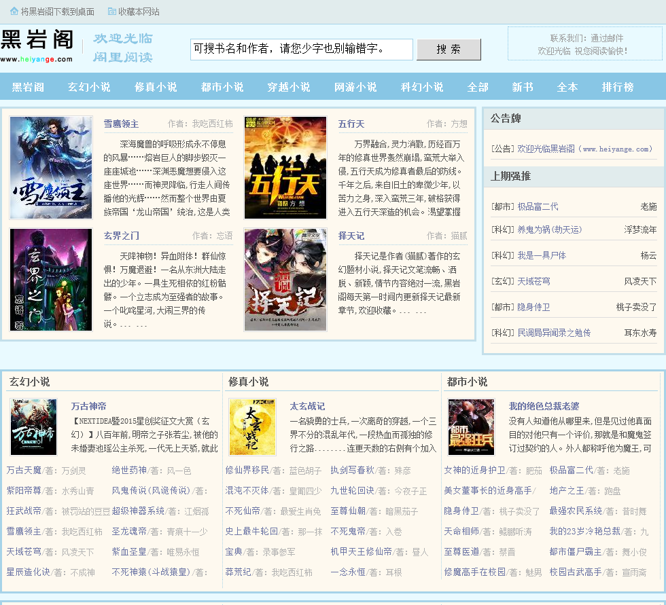Image resolution: width=666 pixels, height=605 pixels.
Task: Open 一念永恒 novel link
Action: [348, 572]
